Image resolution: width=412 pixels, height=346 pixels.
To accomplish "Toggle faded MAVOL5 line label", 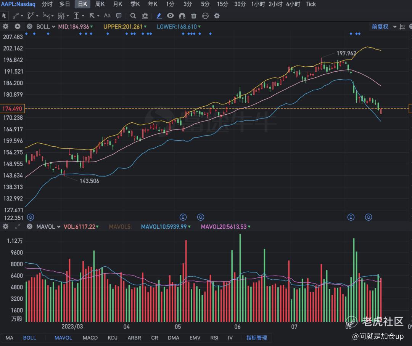I will pos(120,227).
